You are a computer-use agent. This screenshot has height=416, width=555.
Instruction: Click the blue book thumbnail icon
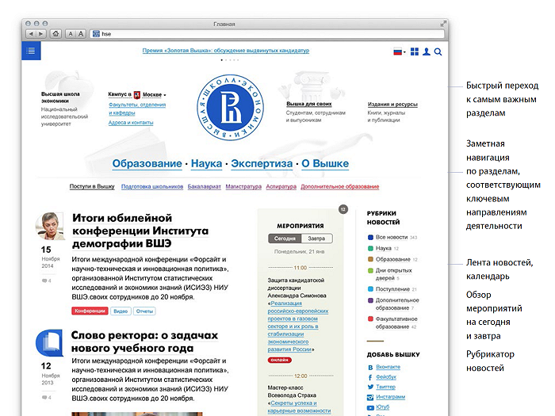[49, 343]
